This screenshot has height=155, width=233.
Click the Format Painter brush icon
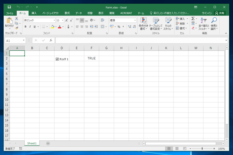(17, 28)
